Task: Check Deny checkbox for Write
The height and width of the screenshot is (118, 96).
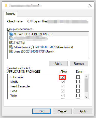Action: (x=78, y=95)
